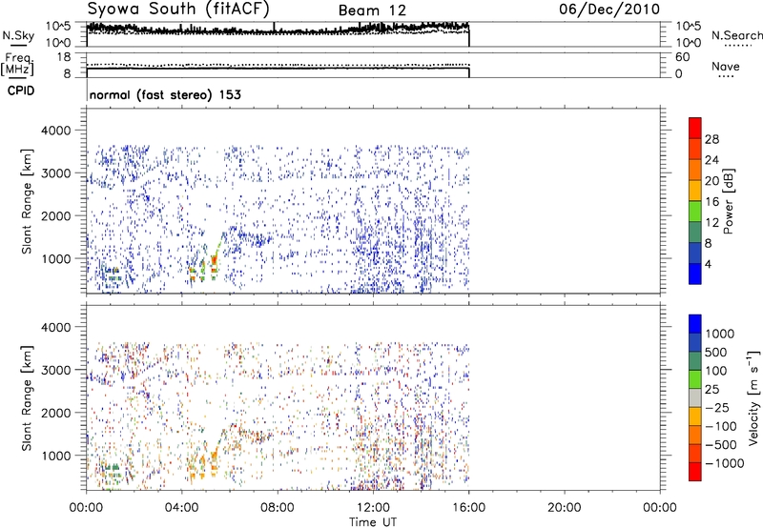Click the 'Slant Range [km]' label of velocity panel
This screenshot has width=763, height=528.
(27, 397)
